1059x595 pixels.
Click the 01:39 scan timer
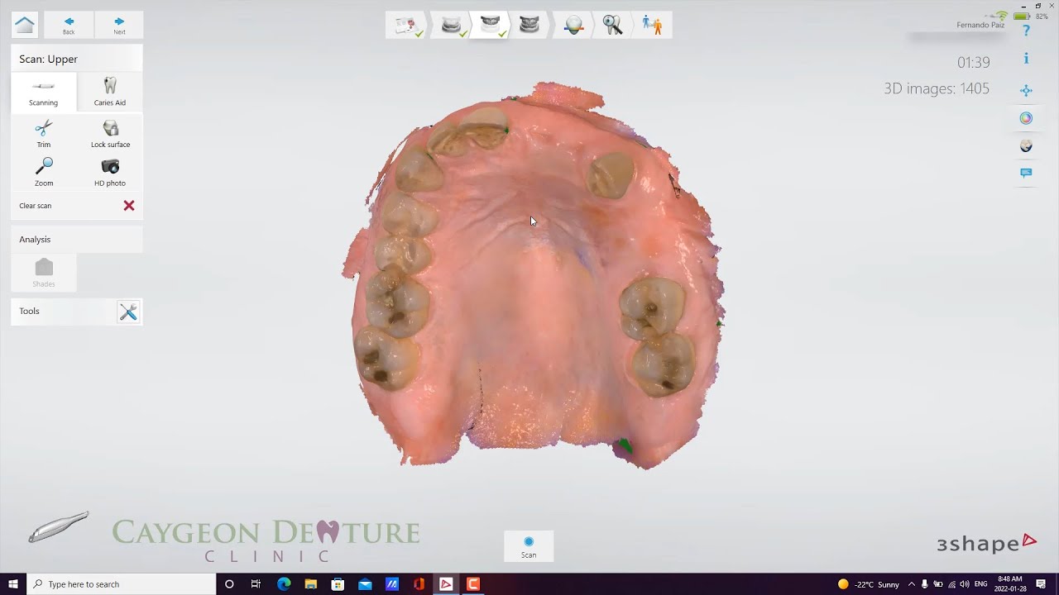tap(973, 63)
